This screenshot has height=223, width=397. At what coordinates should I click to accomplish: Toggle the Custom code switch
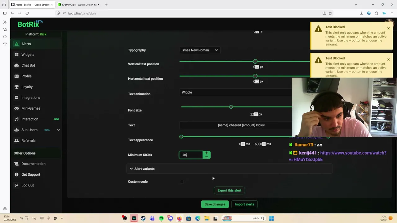tap(182, 182)
